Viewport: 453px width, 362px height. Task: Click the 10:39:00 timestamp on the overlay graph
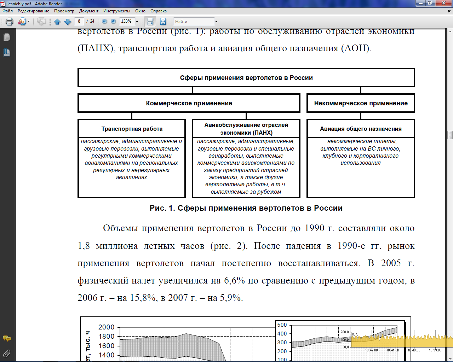pyautogui.click(x=435, y=350)
